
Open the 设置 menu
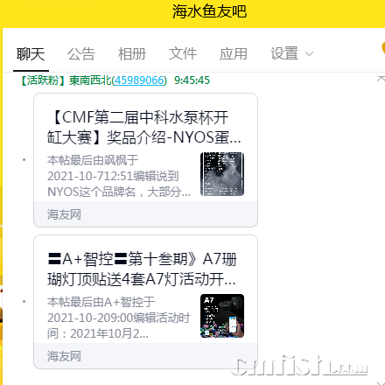point(284,54)
